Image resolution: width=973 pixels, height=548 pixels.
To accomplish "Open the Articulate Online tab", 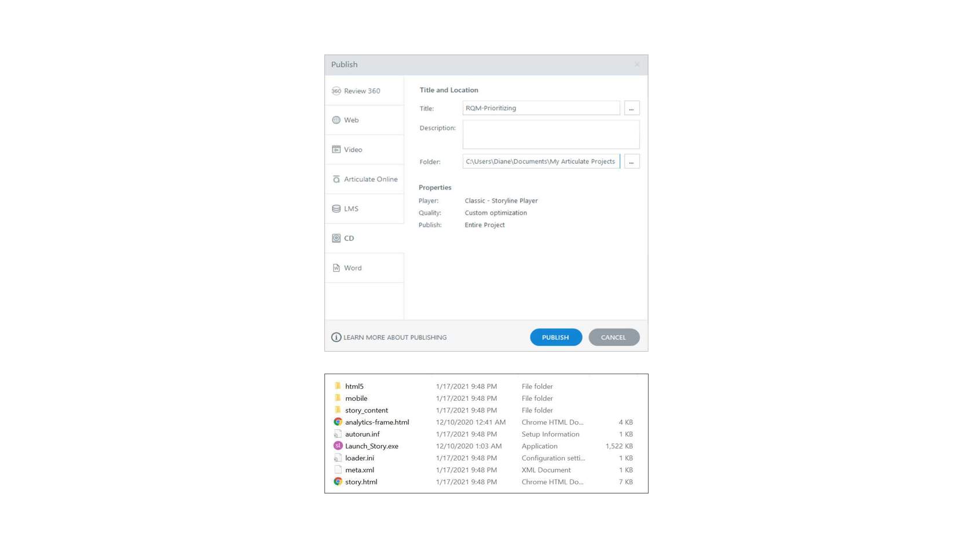I will click(364, 179).
